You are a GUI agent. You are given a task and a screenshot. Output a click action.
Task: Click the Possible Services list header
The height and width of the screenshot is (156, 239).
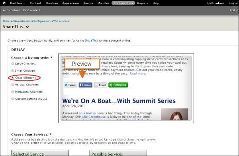tap(118, 153)
